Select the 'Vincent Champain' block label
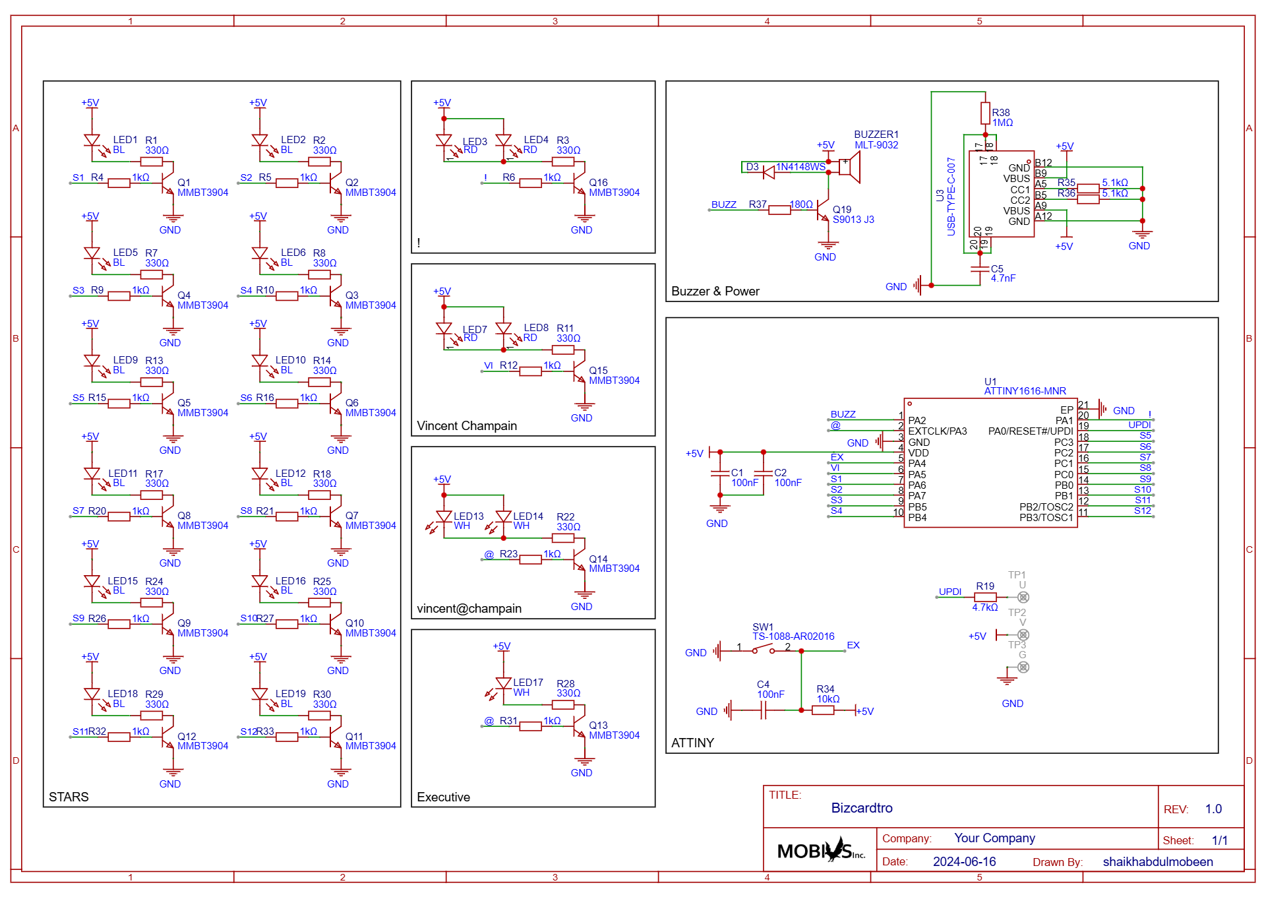Viewport: 1266px width, 897px height. coord(467,426)
